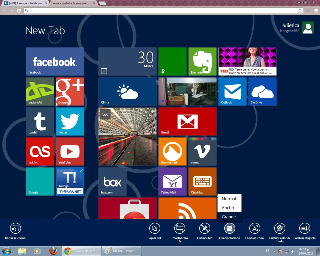Open the Chrome Web Store tile
This screenshot has width=320, height=256.
[x=127, y=208]
